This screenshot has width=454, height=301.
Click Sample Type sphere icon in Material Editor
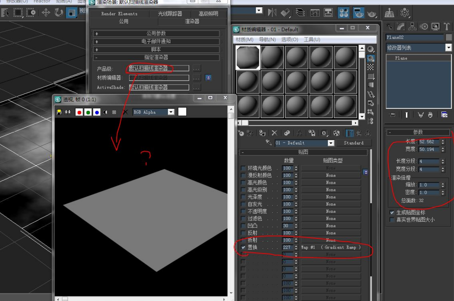click(371, 49)
